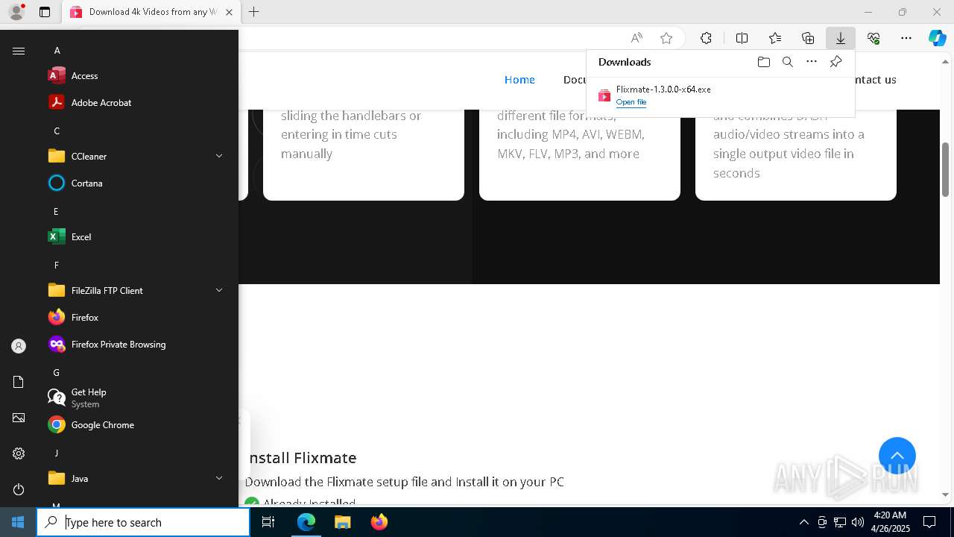Viewport: 954px width, 537px height.
Task: Open Browser essentials icon
Action: coord(874,38)
